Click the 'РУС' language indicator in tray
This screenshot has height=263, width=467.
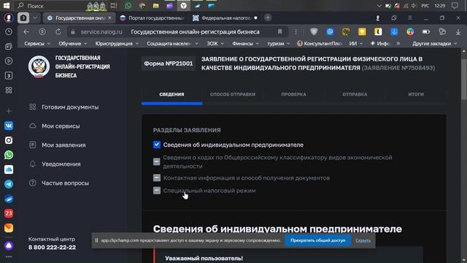pyautogui.click(x=425, y=6)
